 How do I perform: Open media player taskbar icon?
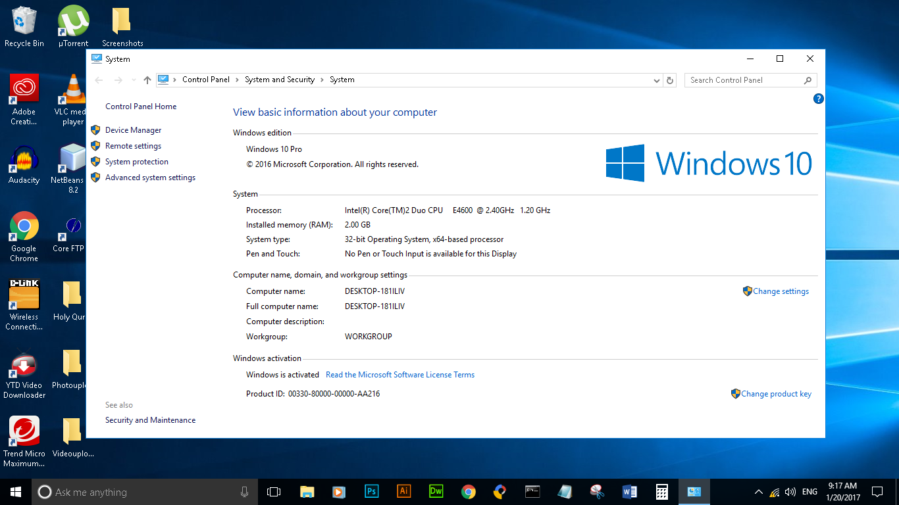(x=339, y=492)
